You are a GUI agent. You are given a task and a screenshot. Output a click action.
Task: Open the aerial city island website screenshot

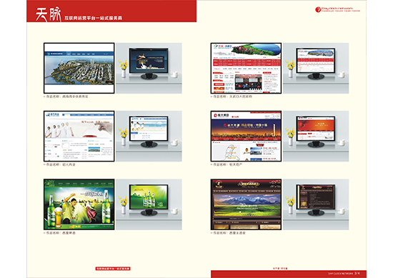pos(79,68)
